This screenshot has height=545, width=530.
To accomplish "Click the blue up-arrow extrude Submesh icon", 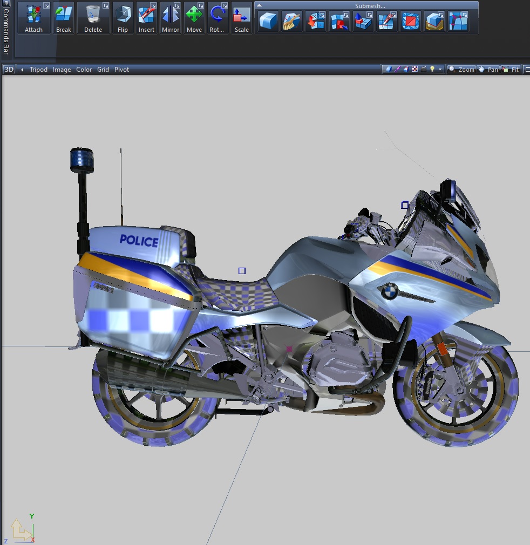I will (363, 21).
